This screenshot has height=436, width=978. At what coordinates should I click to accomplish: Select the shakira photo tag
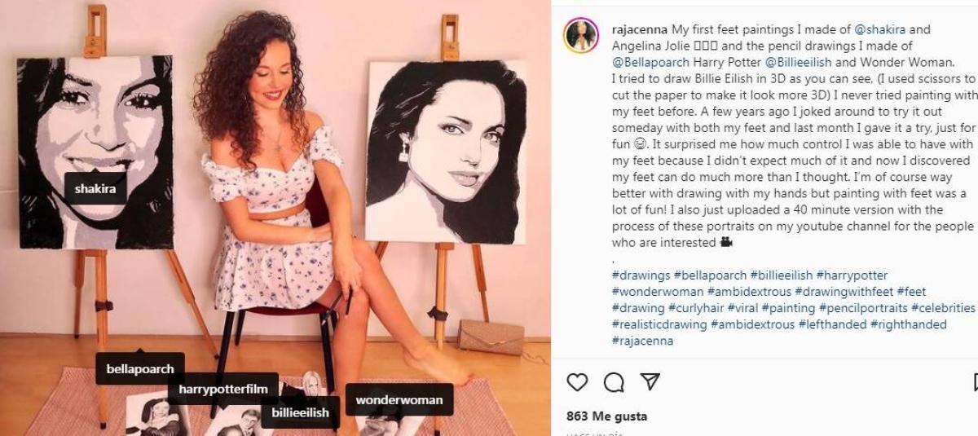pos(95,189)
